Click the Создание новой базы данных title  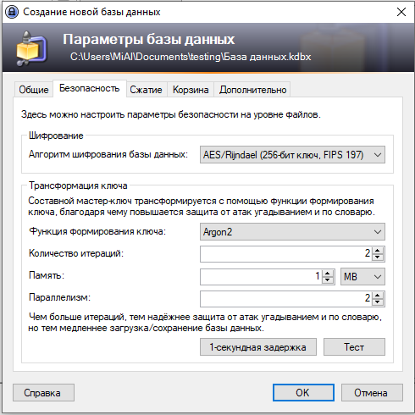click(x=91, y=12)
